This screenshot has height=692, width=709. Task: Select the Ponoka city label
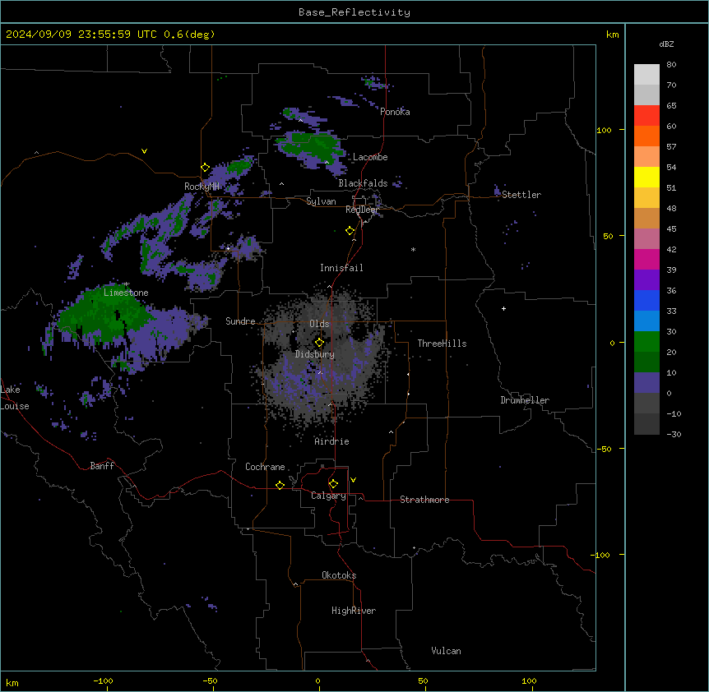(x=395, y=112)
